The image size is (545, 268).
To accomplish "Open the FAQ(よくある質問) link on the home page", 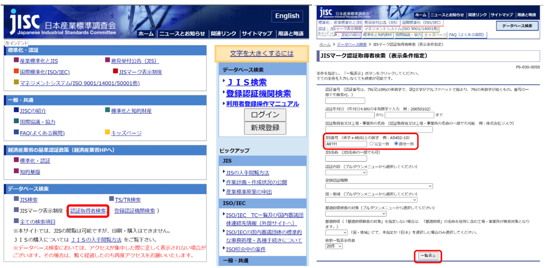I will pyautogui.click(x=42, y=133).
